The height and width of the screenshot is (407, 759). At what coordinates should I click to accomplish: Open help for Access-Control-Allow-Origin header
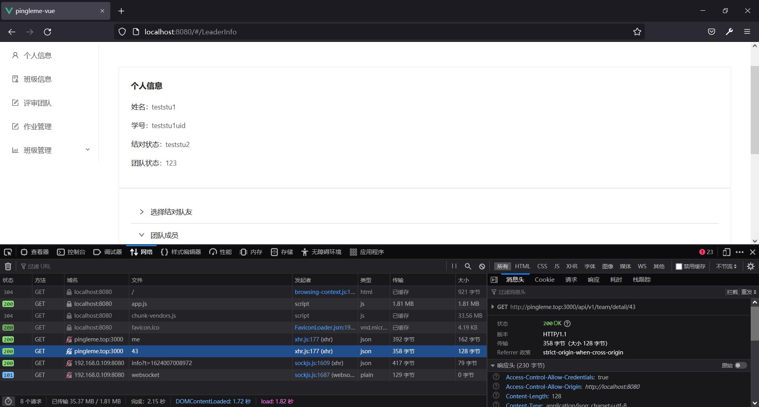(x=496, y=386)
